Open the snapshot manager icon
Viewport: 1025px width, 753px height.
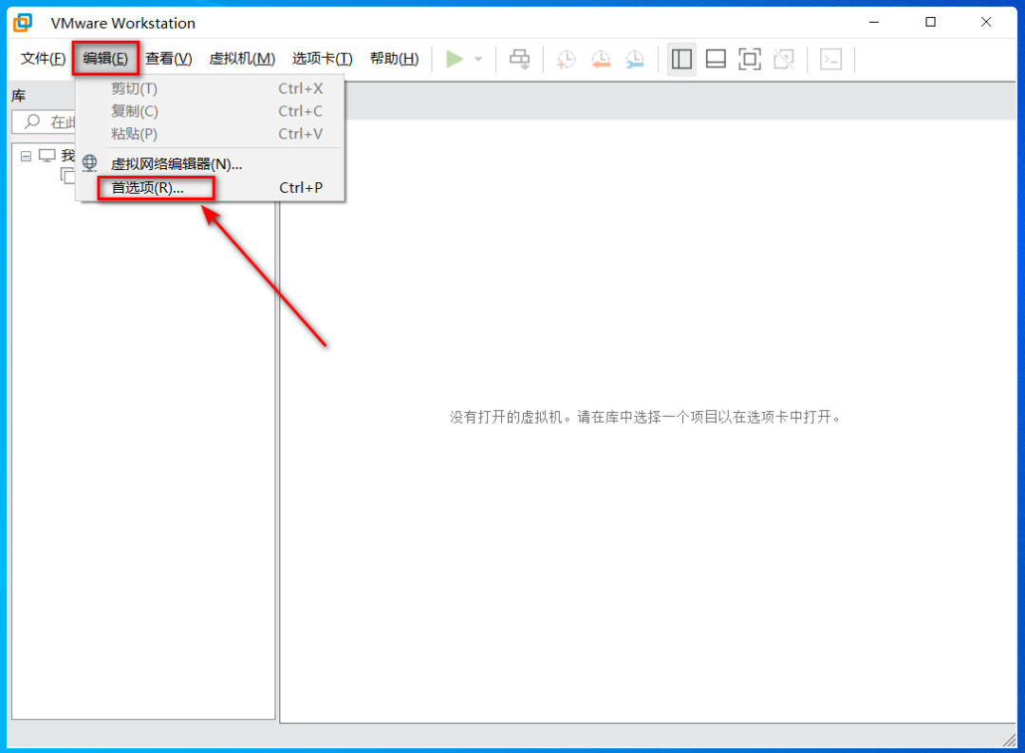[x=634, y=60]
